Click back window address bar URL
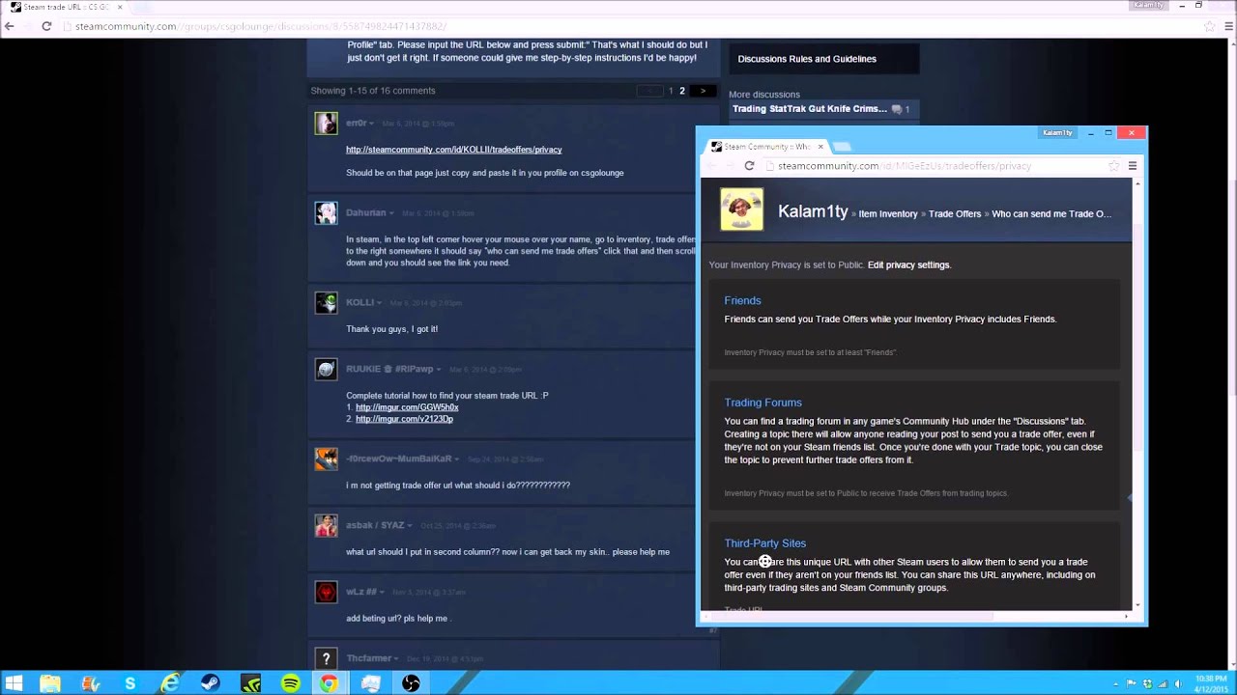 tap(261, 26)
